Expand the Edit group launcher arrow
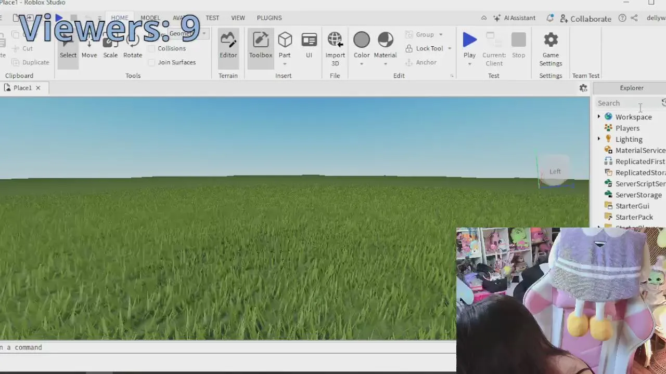Image resolution: width=666 pixels, height=374 pixels. [x=452, y=76]
